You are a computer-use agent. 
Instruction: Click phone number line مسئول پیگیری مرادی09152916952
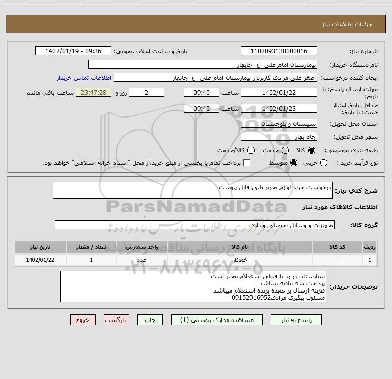click(x=278, y=298)
